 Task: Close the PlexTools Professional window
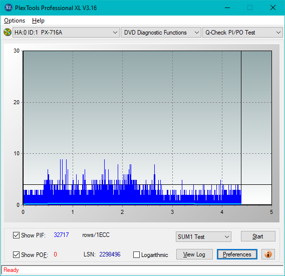273,8
